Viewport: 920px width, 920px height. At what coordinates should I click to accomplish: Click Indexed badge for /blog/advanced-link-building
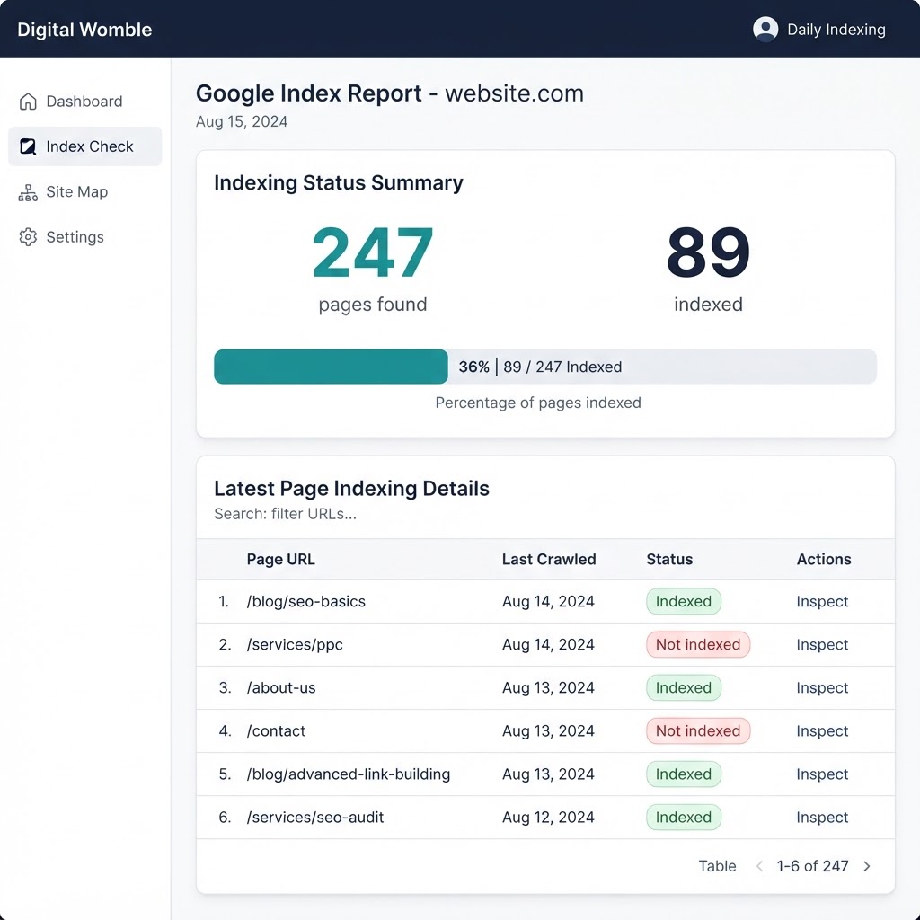[684, 774]
